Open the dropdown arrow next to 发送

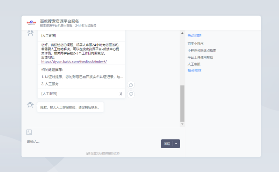click(x=176, y=144)
